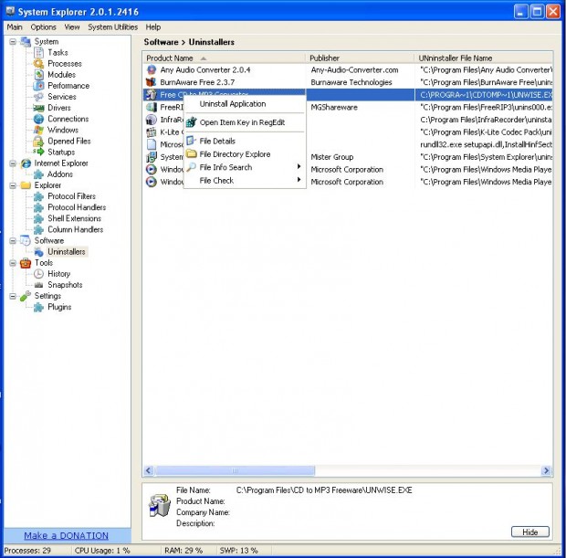Click the Shell Extensions puzzle icon
Viewport: 566px width, 558px height.
coord(38,218)
